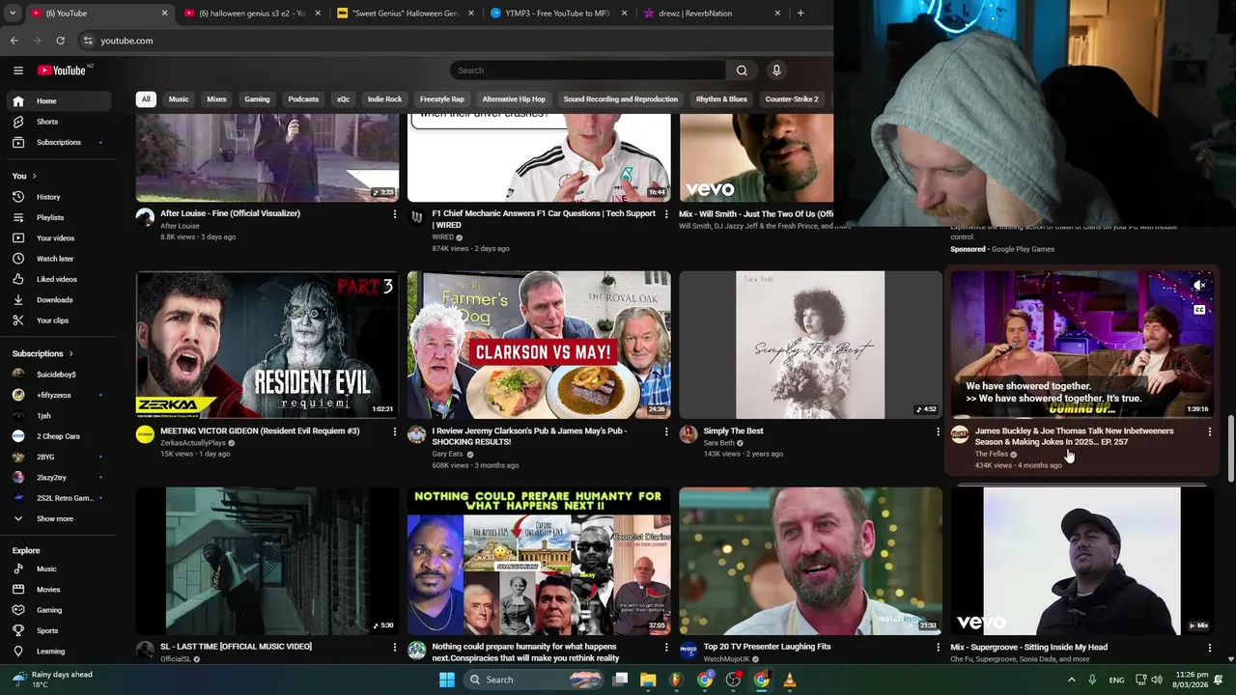Screen dimensions: 1236x695
Task: Open a new browser tab
Action: click(x=801, y=14)
